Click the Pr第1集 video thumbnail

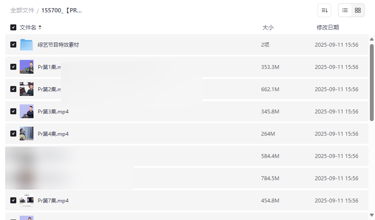click(x=27, y=67)
